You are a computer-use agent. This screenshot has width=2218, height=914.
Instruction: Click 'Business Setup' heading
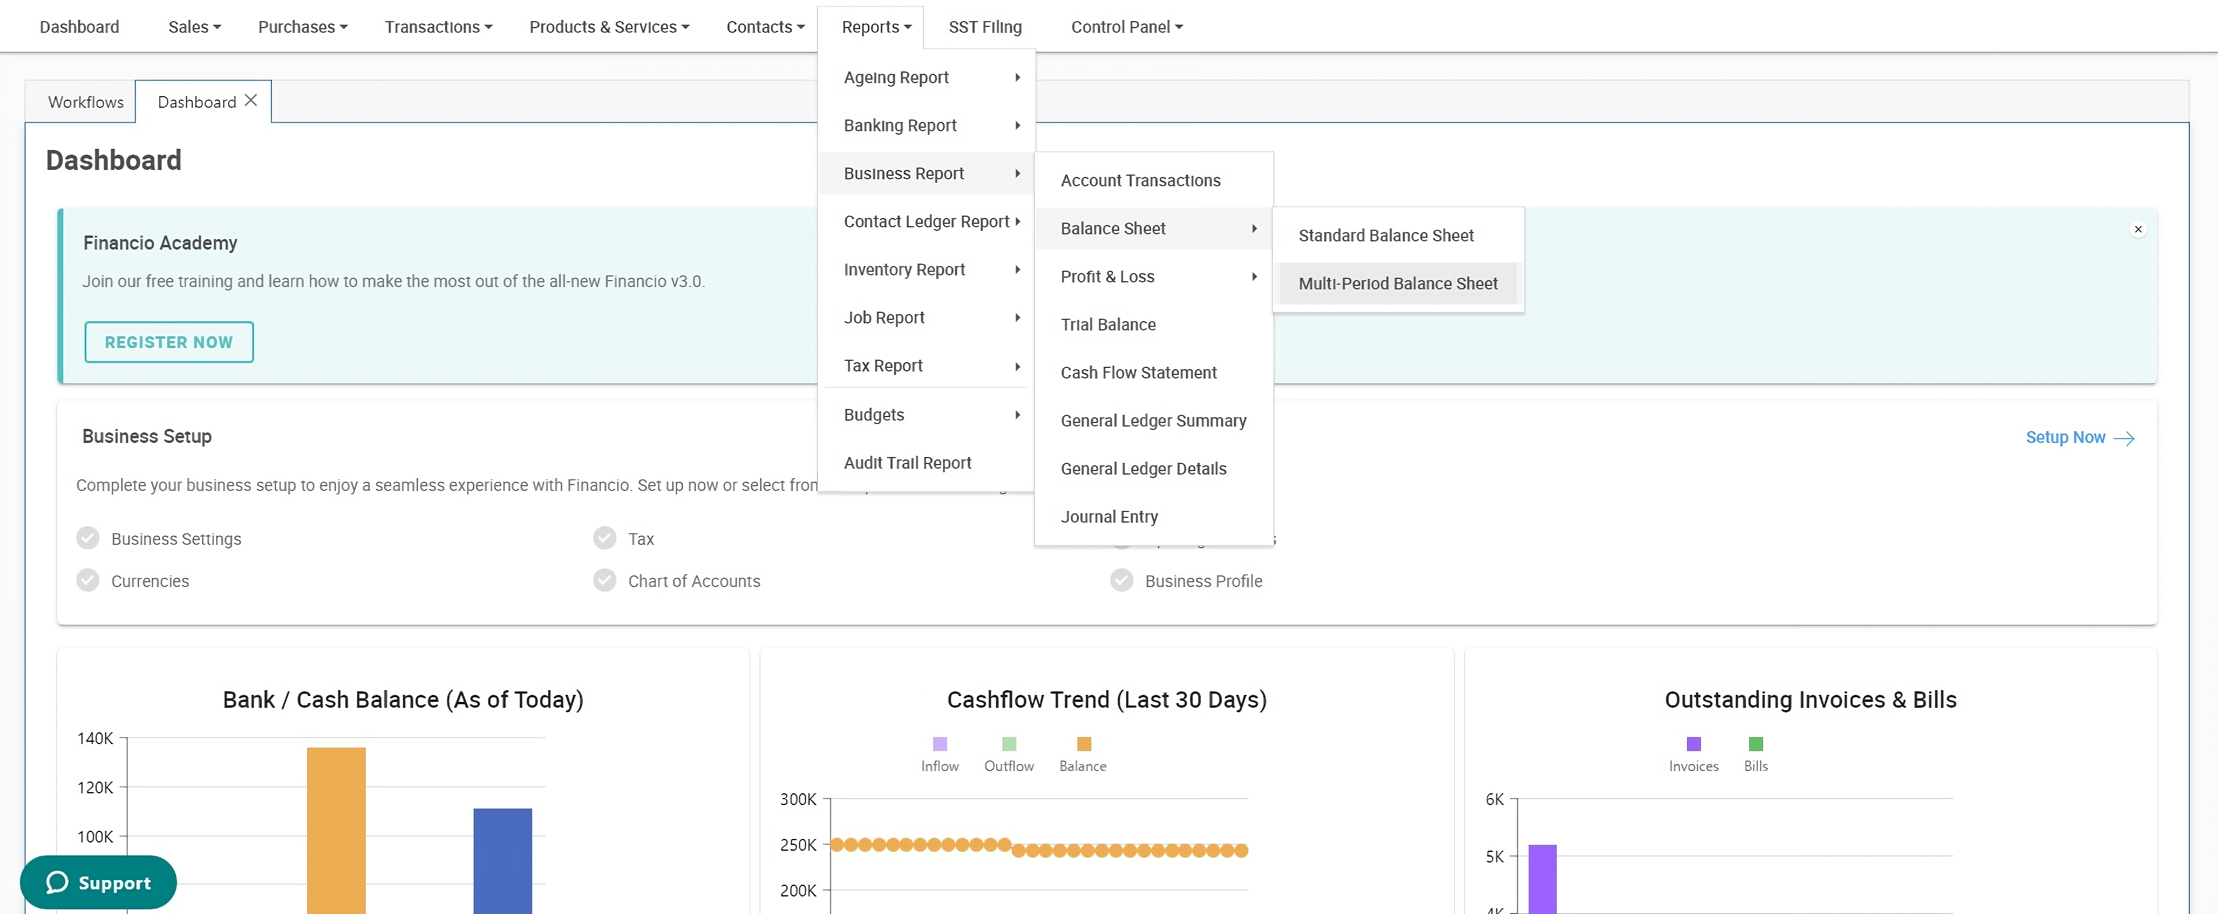pos(147,436)
